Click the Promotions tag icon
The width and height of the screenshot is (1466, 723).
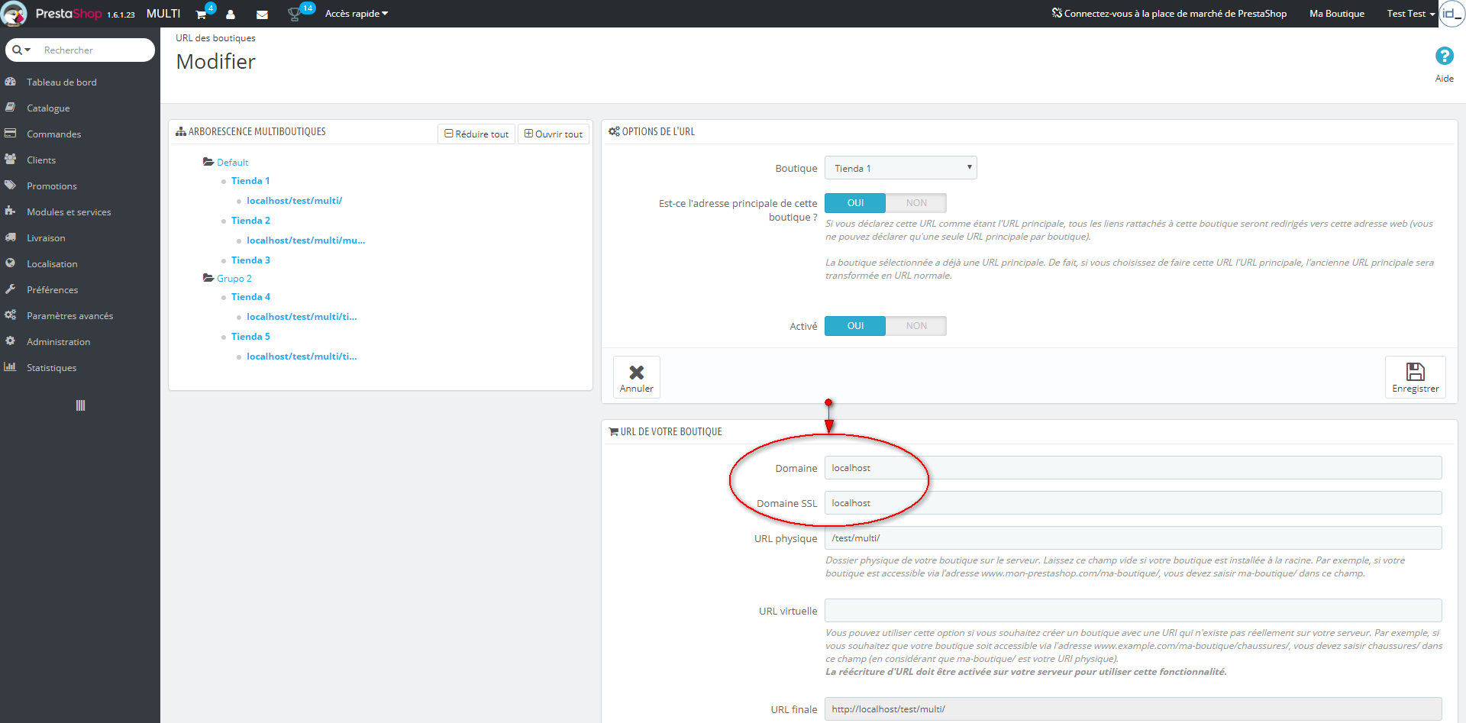(x=11, y=186)
